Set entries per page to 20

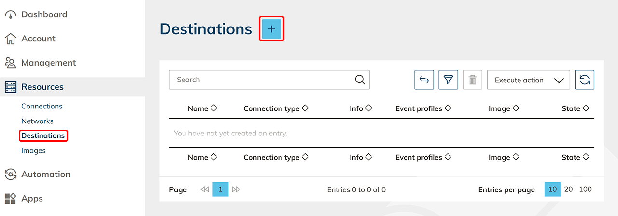point(568,189)
